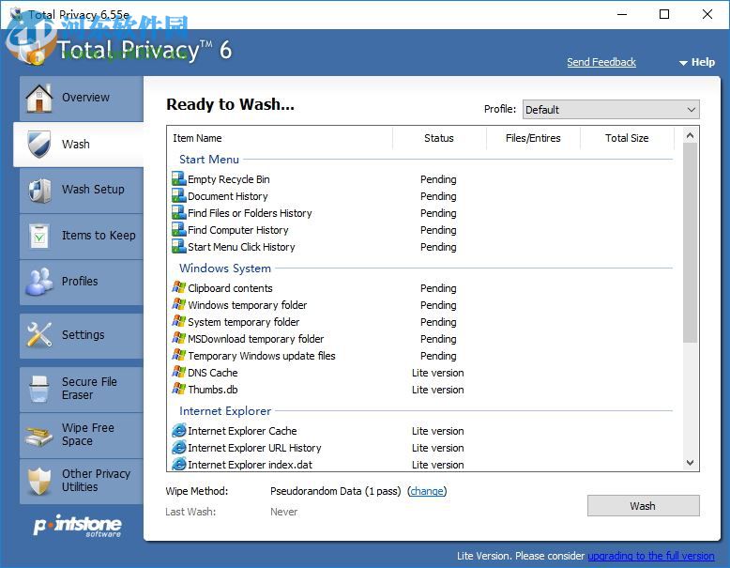This screenshot has width=730, height=568.
Task: Click the Internet Explorer group header
Action: tap(225, 411)
